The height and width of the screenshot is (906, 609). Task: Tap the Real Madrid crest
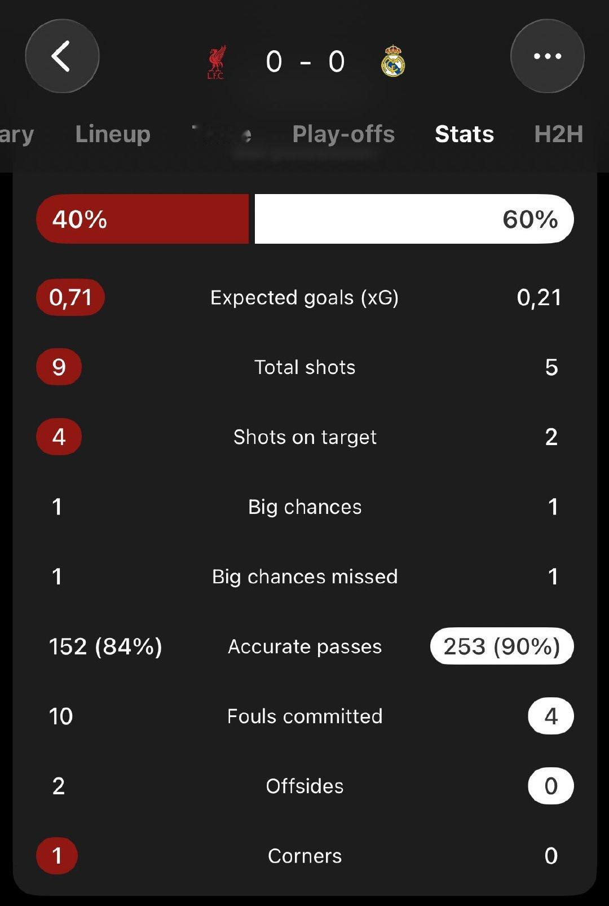pyautogui.click(x=393, y=61)
